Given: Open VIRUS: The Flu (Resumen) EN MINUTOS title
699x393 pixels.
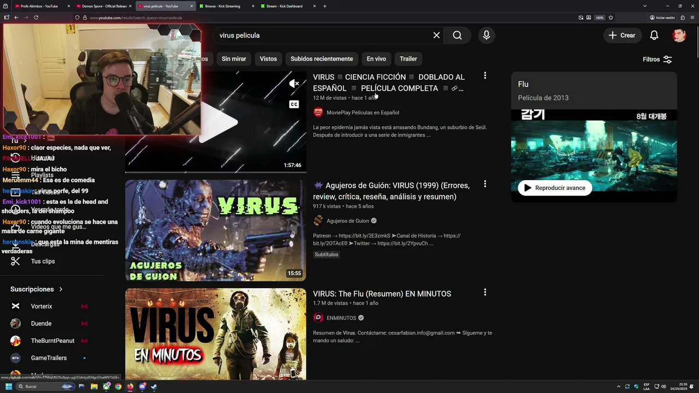Looking at the screenshot, I should (x=382, y=294).
